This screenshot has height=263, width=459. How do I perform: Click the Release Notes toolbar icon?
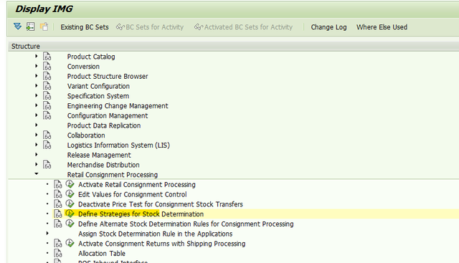[44, 27]
